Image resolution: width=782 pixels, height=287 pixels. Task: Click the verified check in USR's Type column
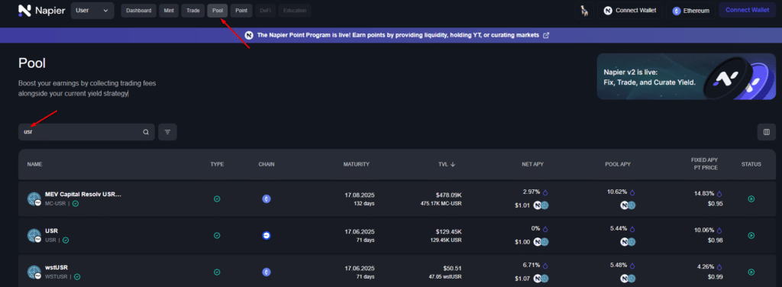click(x=217, y=236)
